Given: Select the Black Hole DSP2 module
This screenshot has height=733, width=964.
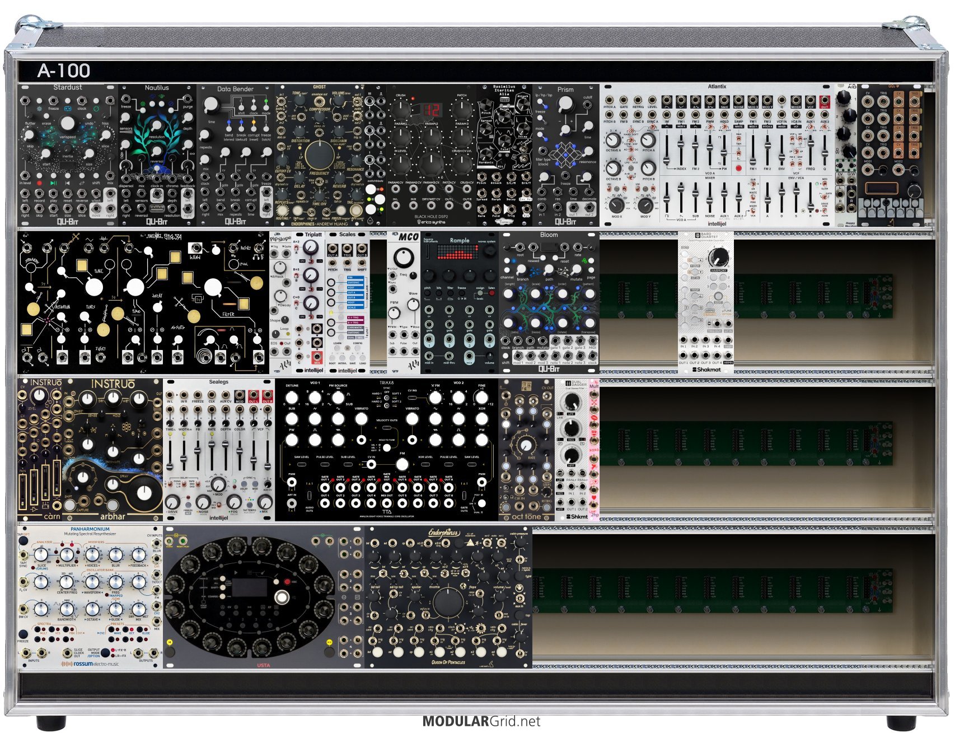Looking at the screenshot, I should pos(432,156).
